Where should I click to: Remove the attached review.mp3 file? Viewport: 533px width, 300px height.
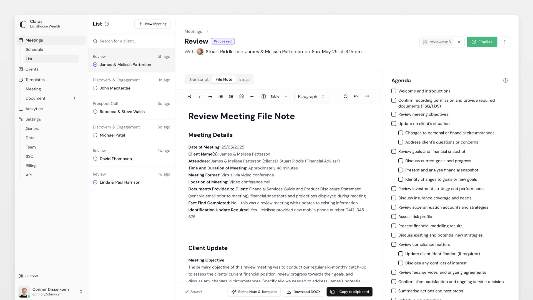click(459, 42)
